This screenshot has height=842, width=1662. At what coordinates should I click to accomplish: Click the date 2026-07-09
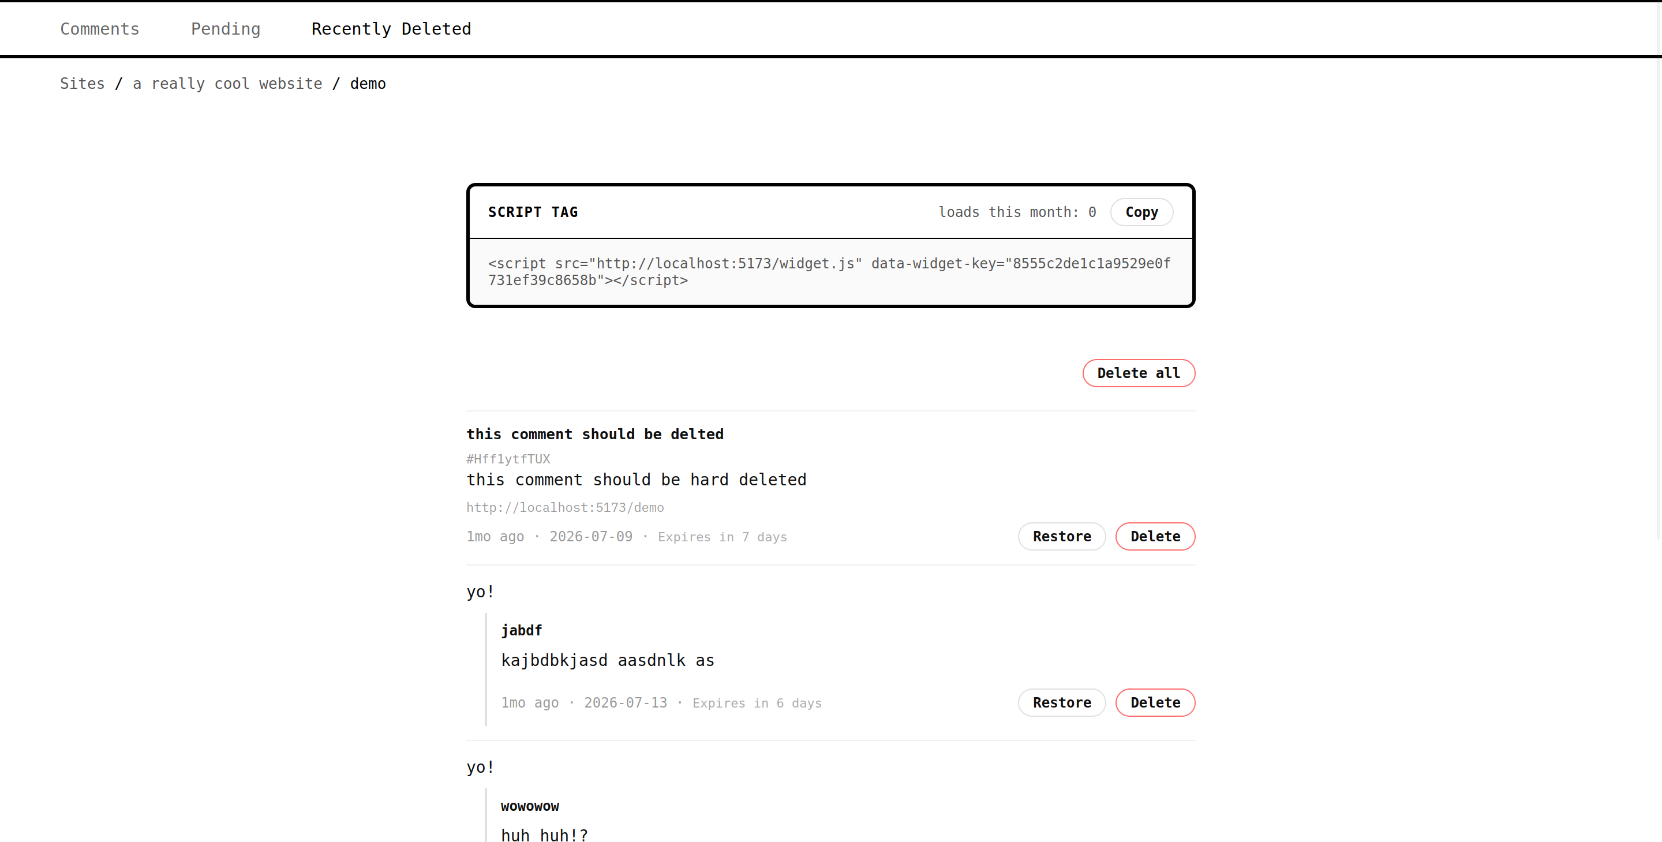click(x=590, y=537)
